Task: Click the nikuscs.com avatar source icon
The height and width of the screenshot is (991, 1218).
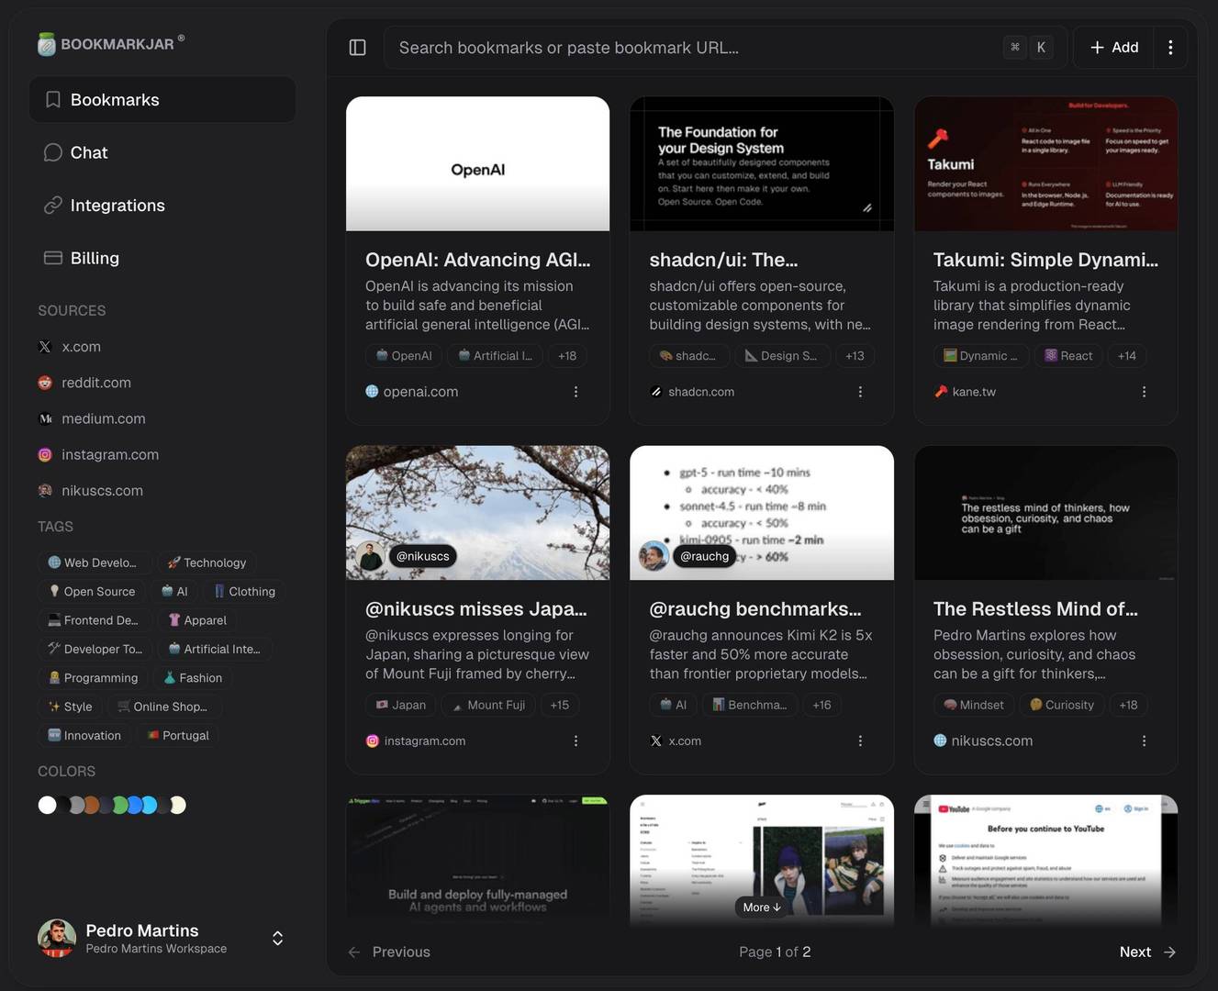Action: tap(44, 490)
